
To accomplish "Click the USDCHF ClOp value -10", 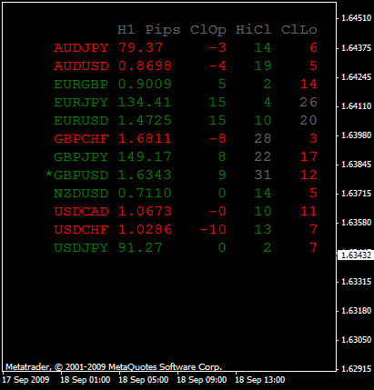I will 213,230.
